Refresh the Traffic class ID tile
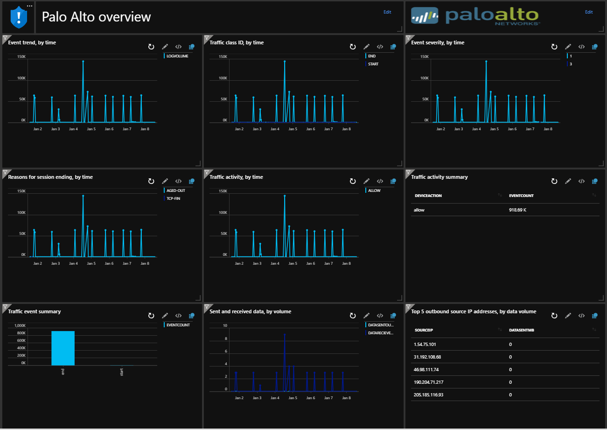Image resolution: width=607 pixels, height=430 pixels. (353, 47)
